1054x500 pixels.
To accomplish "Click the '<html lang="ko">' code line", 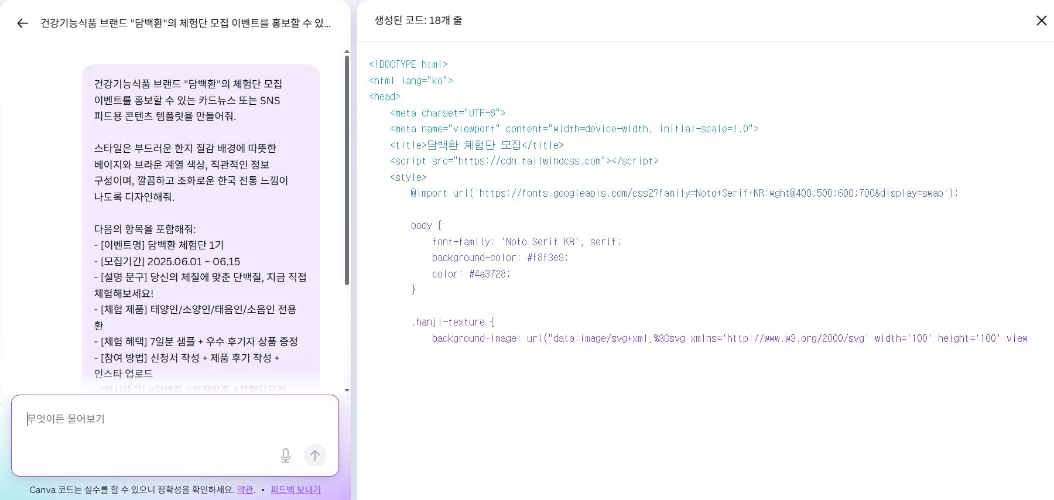I will pyautogui.click(x=411, y=81).
